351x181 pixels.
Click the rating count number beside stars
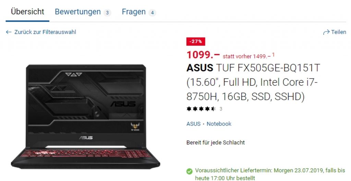[x=221, y=109]
